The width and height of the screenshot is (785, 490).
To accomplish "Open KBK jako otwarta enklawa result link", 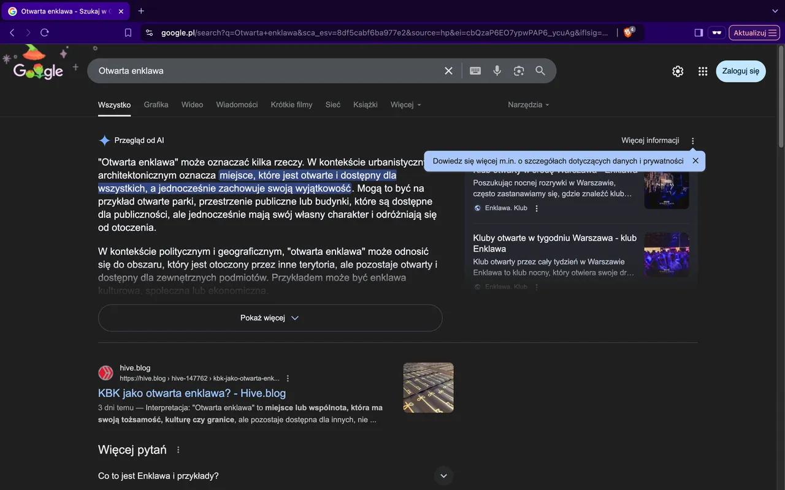I will point(192,393).
